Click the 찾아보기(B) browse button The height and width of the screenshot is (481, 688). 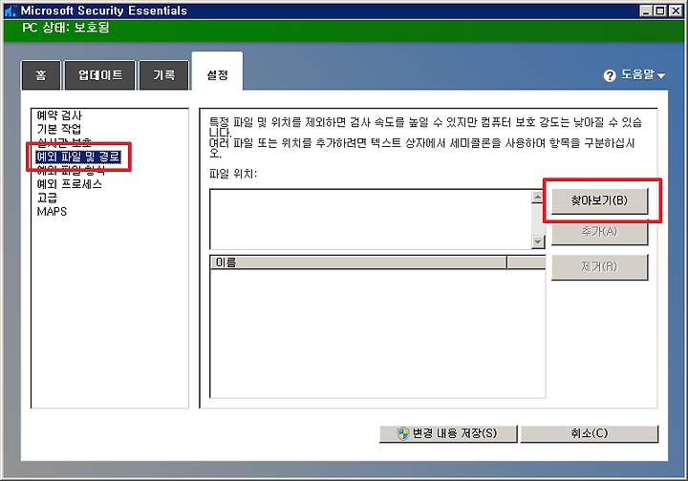coord(599,200)
